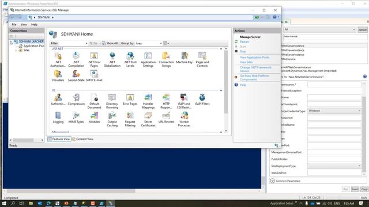Open MIME Types feature

coord(76,117)
